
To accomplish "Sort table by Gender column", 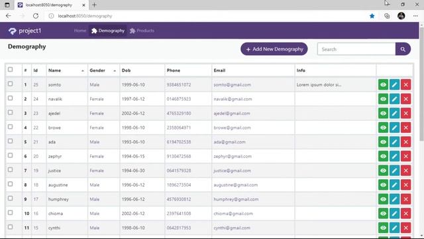I will tap(103, 70).
